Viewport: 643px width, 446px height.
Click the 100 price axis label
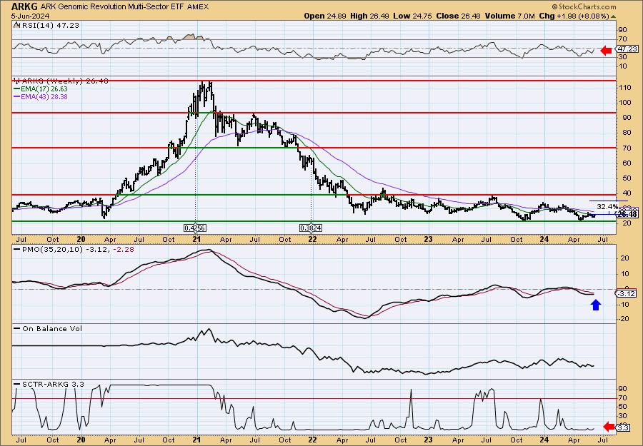[625, 103]
